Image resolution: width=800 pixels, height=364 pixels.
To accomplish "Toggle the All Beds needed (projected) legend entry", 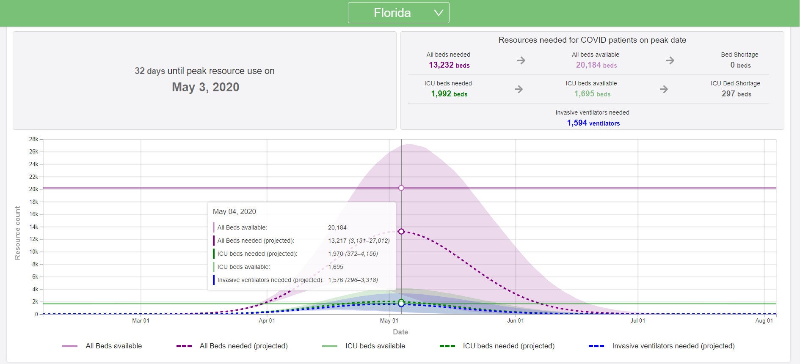I will pos(232,346).
